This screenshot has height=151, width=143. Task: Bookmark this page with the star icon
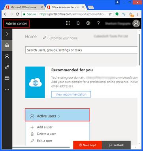[x=110, y=14]
